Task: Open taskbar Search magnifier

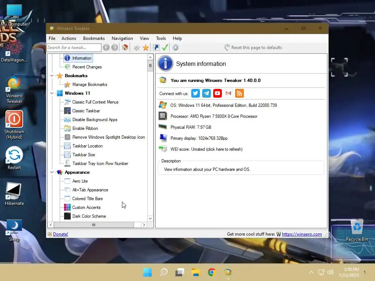Action: (x=164, y=272)
